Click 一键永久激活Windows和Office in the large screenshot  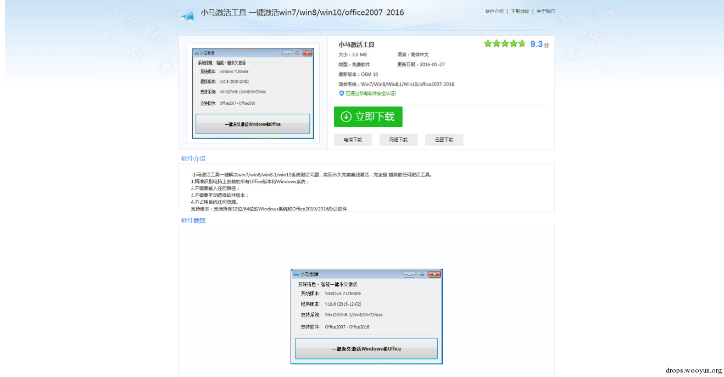(x=366, y=348)
